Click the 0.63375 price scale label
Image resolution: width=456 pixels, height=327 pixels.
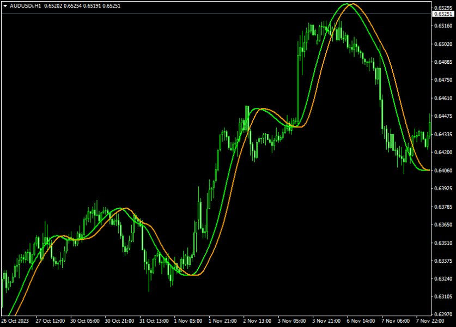[x=443, y=261]
